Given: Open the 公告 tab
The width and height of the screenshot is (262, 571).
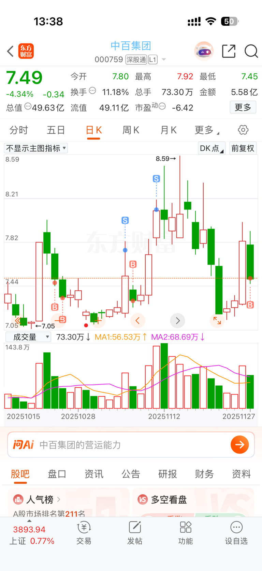Looking at the screenshot, I should (x=131, y=474).
